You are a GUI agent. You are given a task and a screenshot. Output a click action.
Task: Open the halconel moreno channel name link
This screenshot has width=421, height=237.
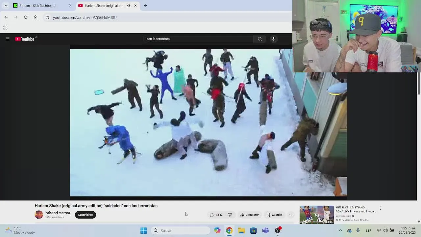[58, 213]
